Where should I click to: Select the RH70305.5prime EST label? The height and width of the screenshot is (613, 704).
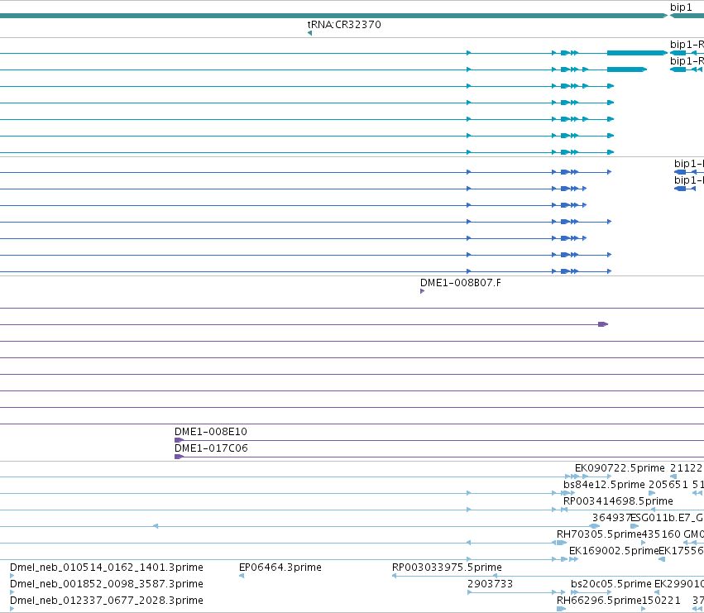tap(599, 534)
